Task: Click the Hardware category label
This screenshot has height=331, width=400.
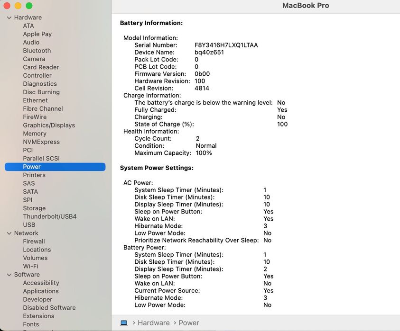Action: tap(28, 18)
